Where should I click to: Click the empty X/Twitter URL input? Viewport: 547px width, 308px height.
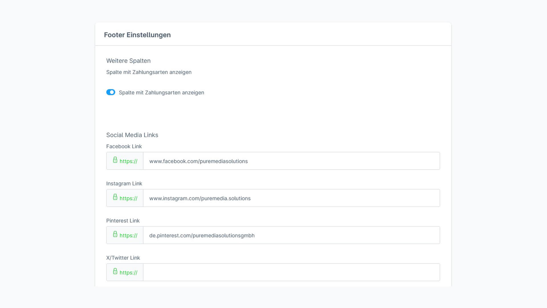291,272
